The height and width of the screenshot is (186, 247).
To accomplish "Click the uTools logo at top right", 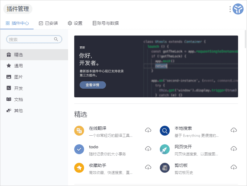I will 237,9.
